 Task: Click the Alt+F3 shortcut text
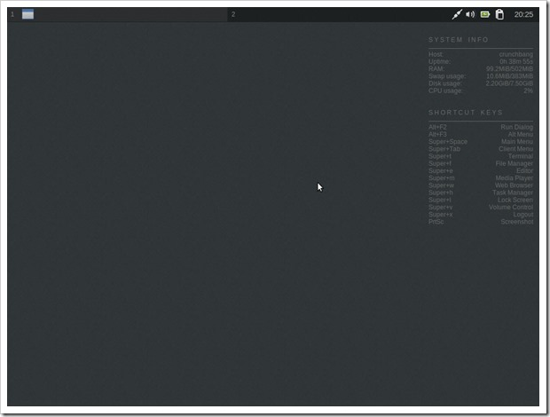coord(437,134)
